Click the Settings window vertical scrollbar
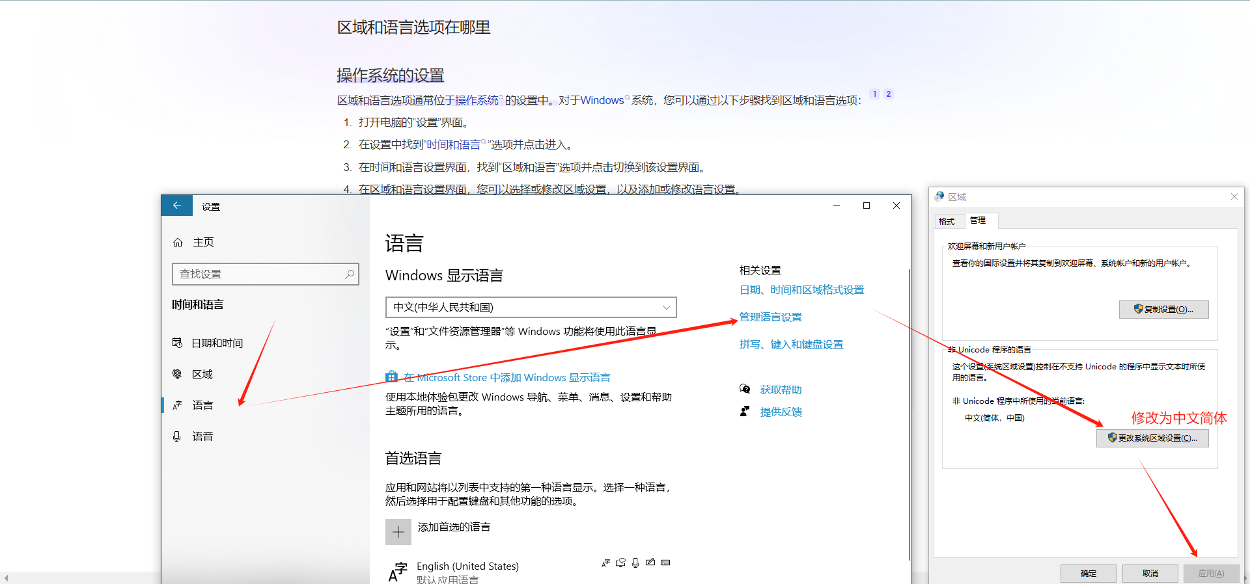This screenshot has height=584, width=1250. 909,414
